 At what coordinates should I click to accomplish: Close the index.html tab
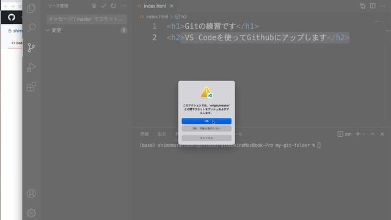172,6
